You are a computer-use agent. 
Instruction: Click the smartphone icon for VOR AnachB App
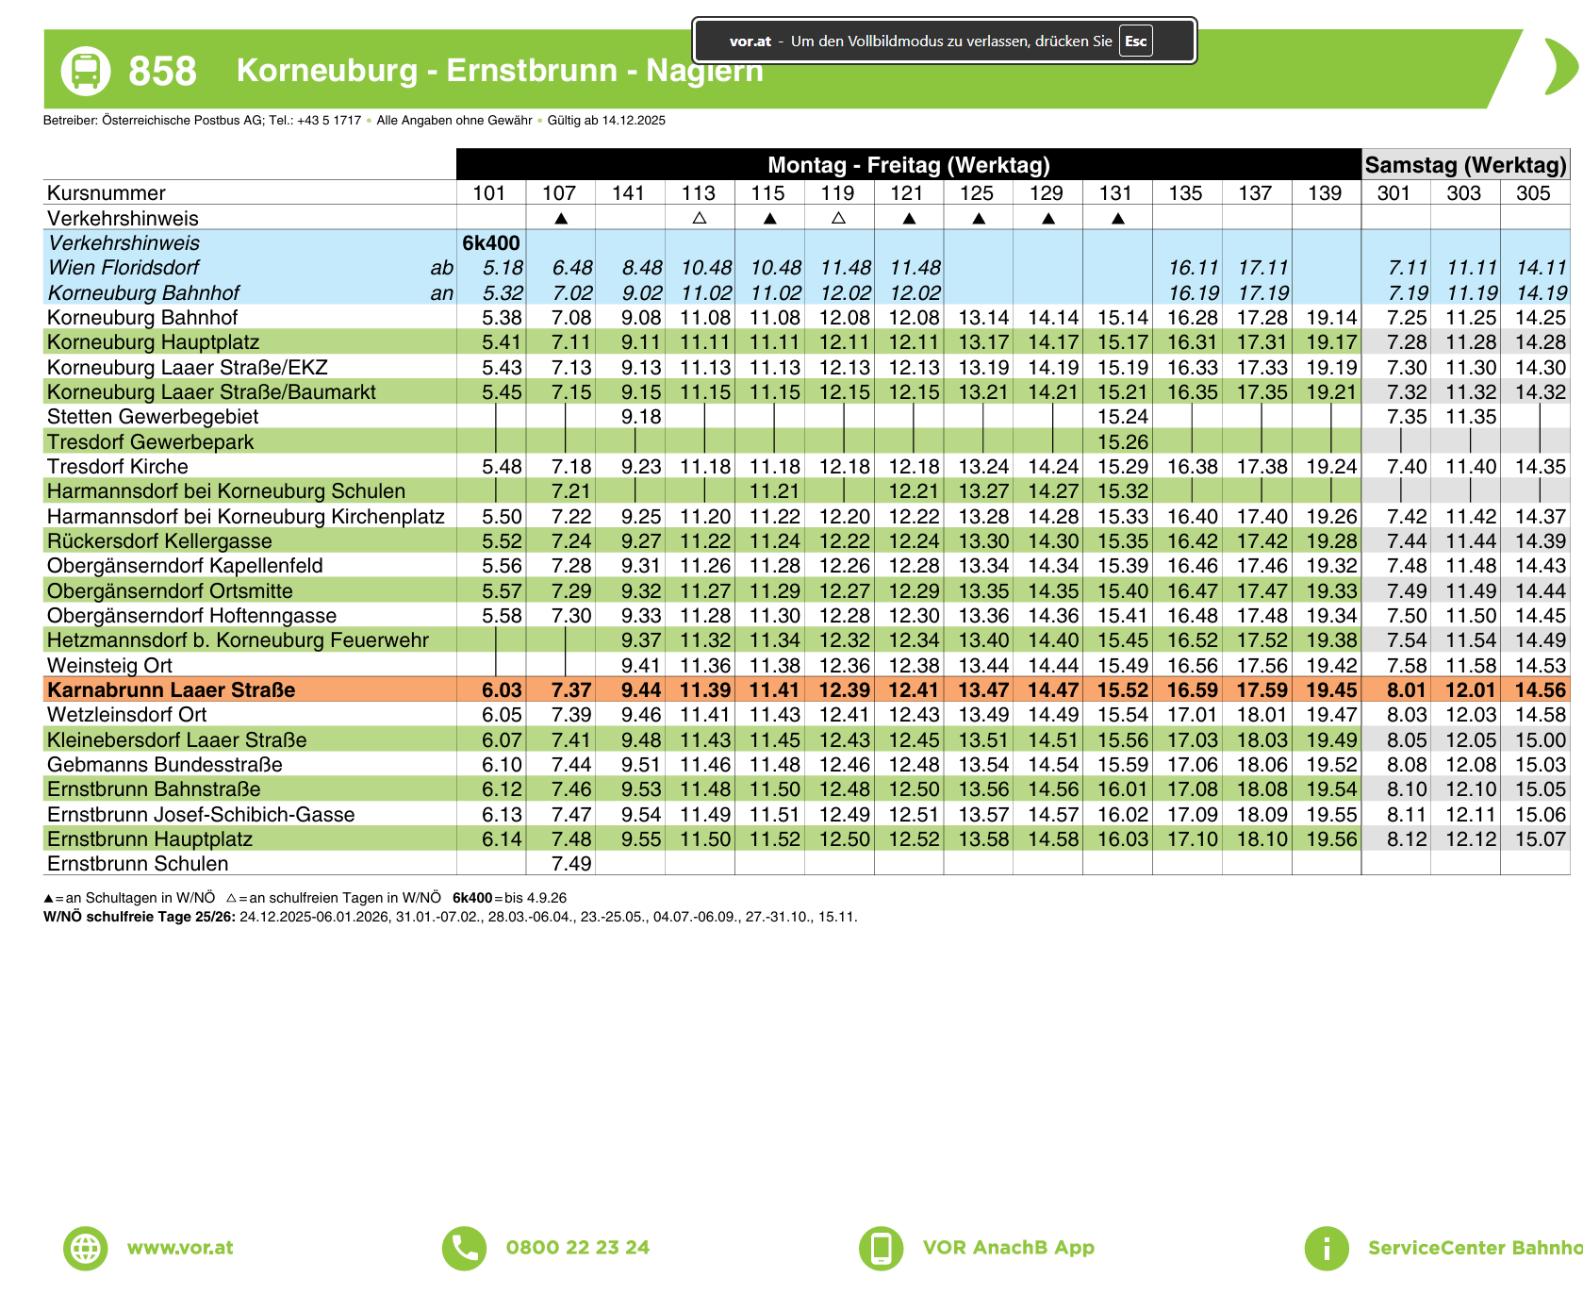[x=881, y=1248]
